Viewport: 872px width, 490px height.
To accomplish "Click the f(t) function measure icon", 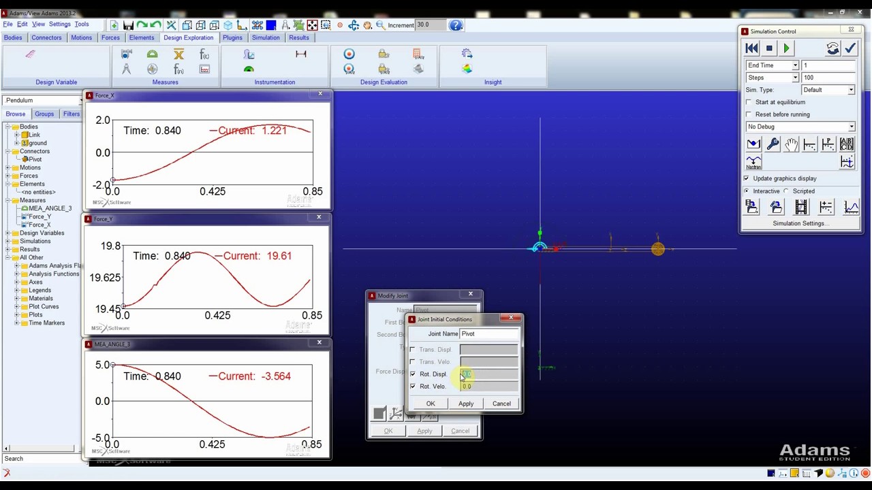I will pos(204,54).
